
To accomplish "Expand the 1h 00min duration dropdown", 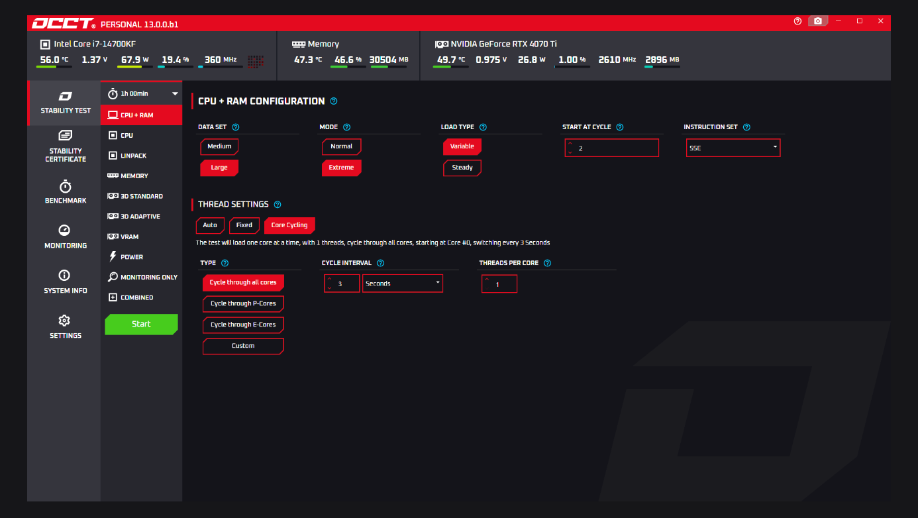I will (x=142, y=94).
